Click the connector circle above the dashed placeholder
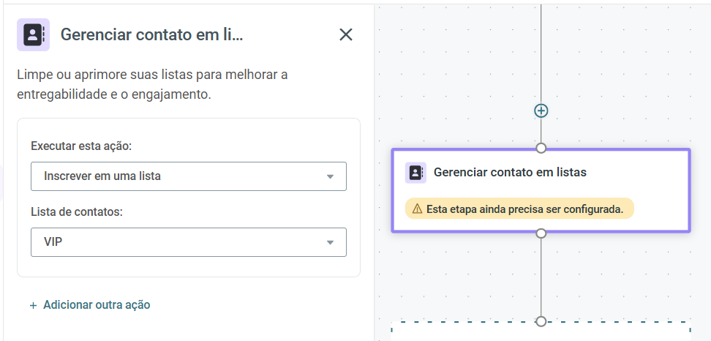 541,321
